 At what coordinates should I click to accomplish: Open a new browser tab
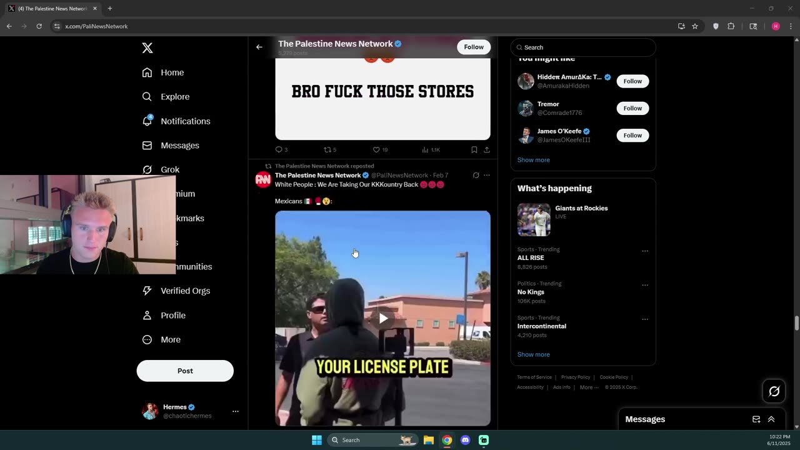click(110, 9)
